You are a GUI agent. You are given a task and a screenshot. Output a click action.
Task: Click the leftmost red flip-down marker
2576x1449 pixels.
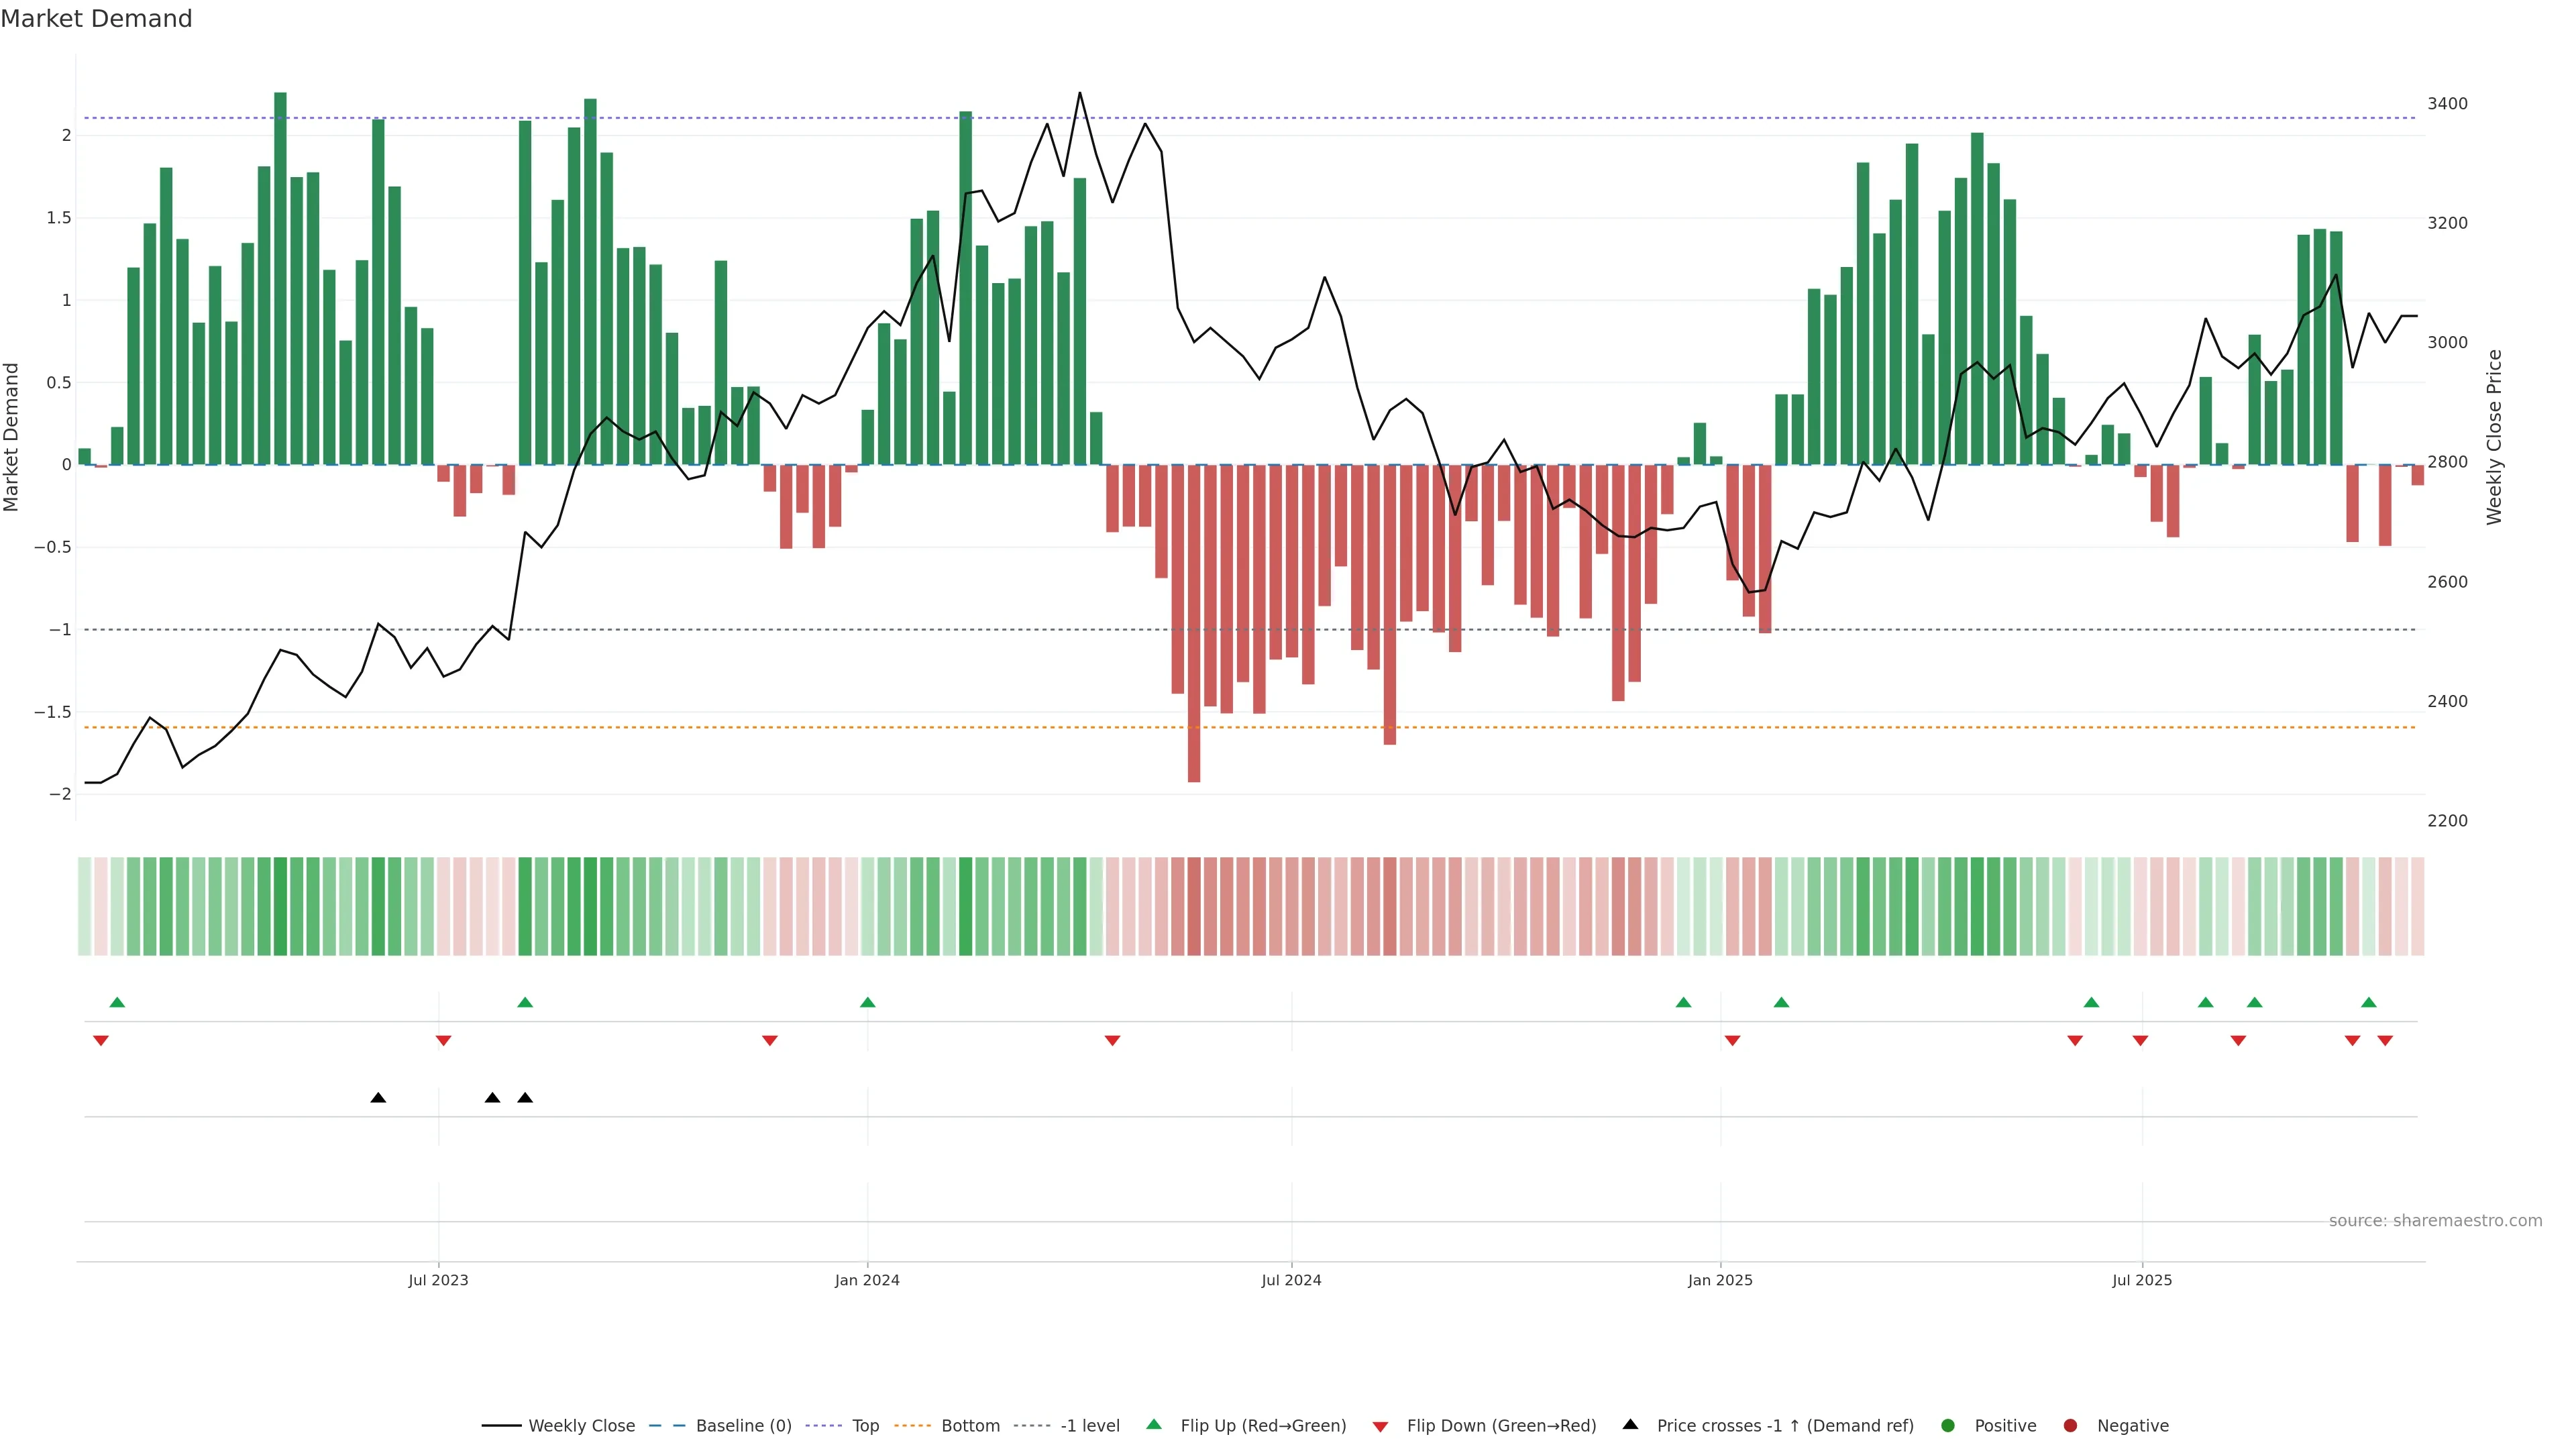(x=101, y=1041)
